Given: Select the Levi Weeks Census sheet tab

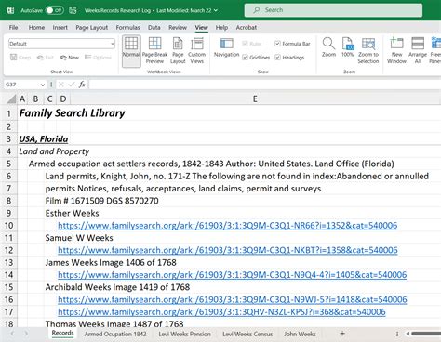Looking at the screenshot, I should tap(247, 334).
